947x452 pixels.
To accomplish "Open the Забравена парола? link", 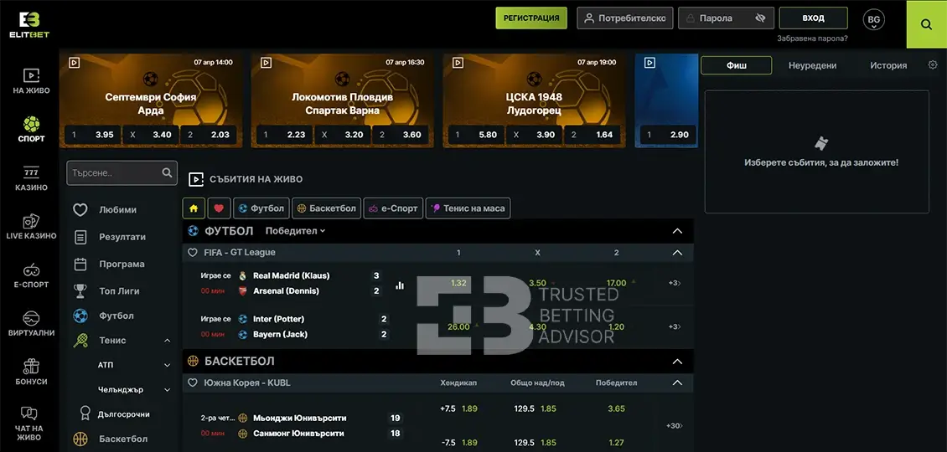I will [812, 38].
